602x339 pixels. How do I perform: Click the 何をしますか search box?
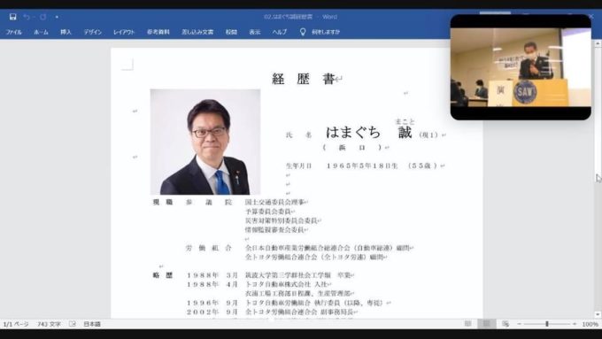click(x=326, y=32)
